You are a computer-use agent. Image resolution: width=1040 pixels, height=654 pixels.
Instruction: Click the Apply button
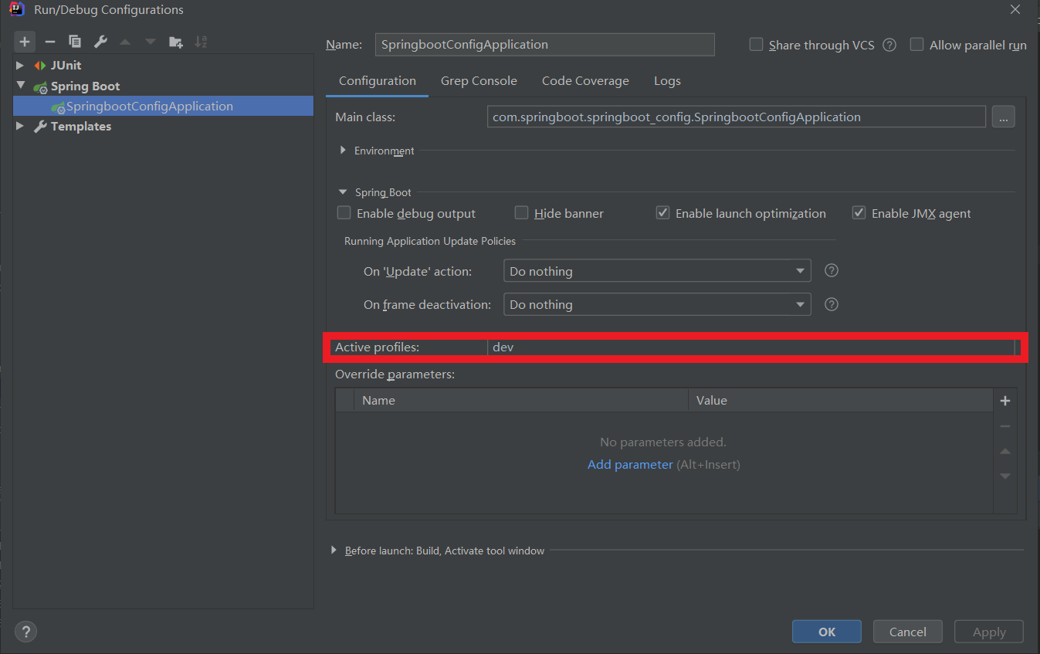989,632
